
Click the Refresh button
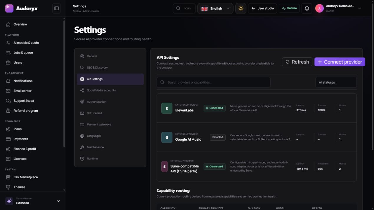297,62
